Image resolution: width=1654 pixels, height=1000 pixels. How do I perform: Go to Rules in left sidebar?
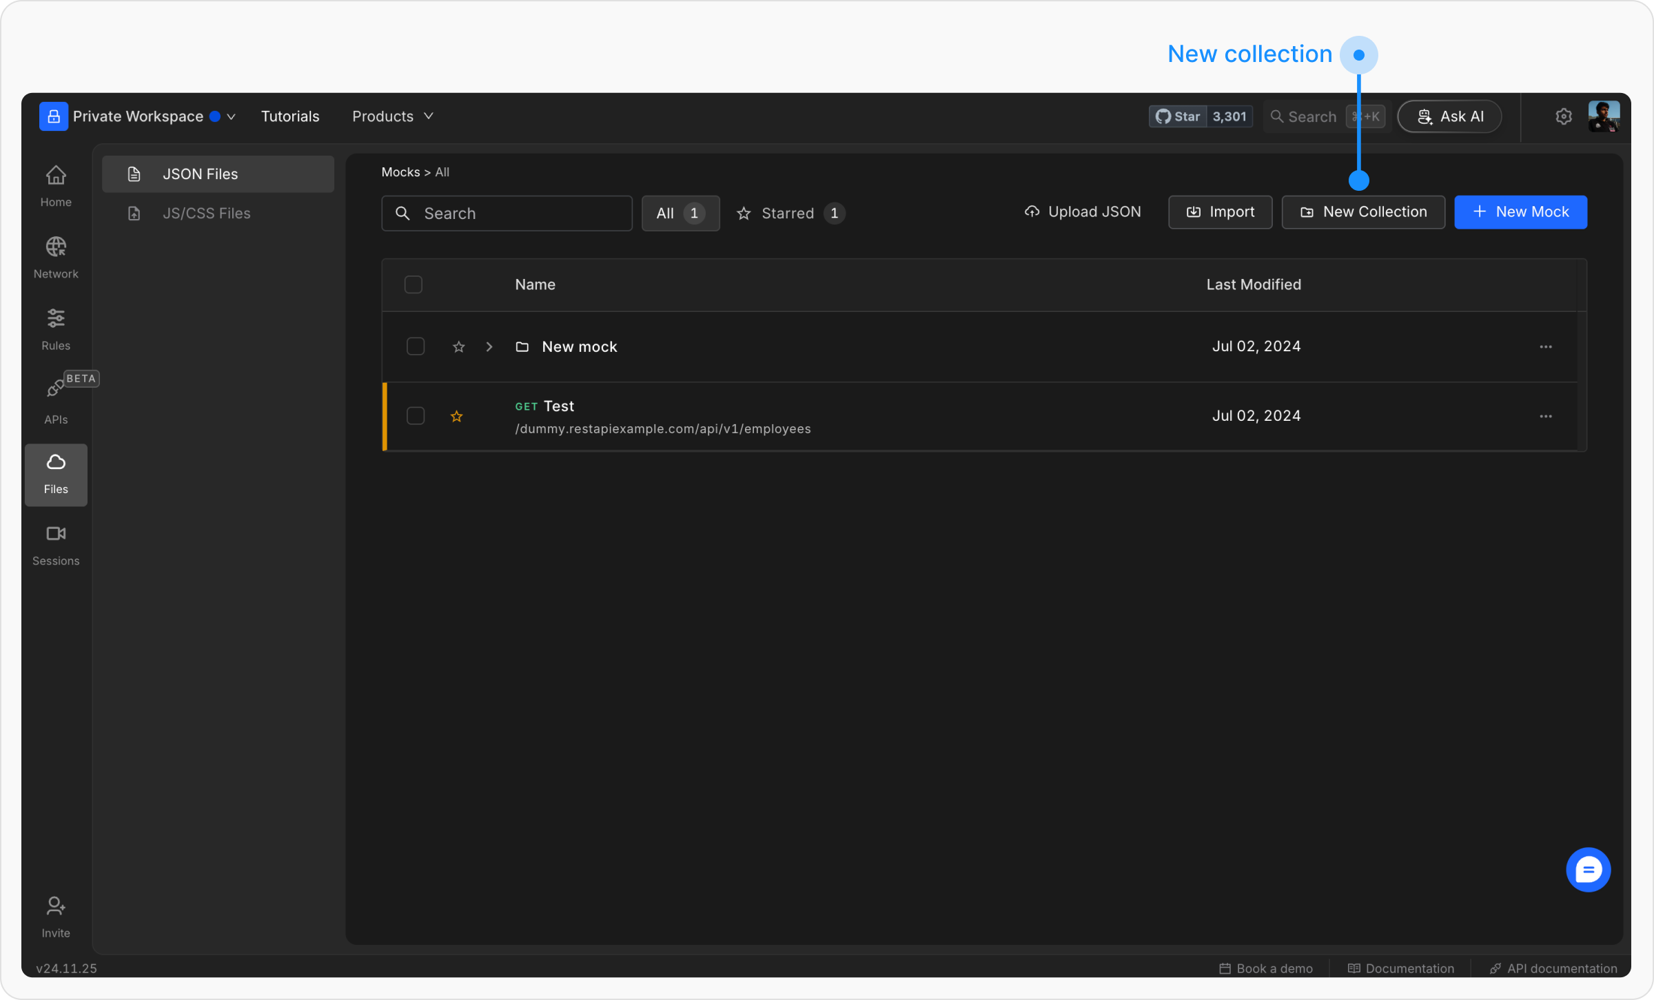(x=56, y=329)
